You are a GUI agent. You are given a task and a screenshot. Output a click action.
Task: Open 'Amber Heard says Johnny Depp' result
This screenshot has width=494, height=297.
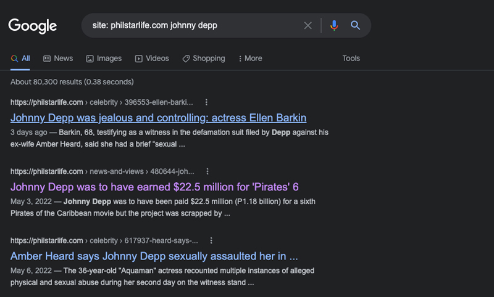tap(154, 256)
